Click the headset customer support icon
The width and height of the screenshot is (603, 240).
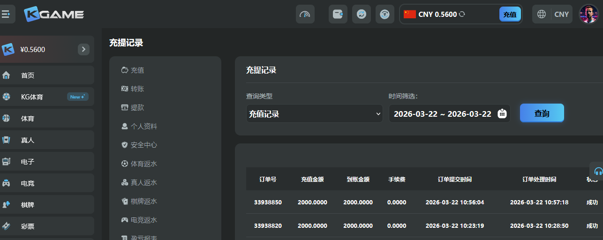point(598,171)
